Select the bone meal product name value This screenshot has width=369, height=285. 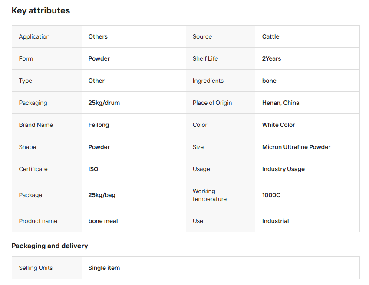(103, 221)
